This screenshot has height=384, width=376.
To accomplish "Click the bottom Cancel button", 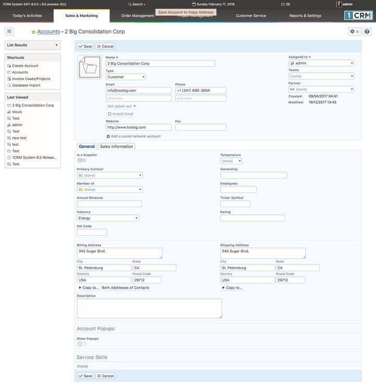I will pos(105,376).
